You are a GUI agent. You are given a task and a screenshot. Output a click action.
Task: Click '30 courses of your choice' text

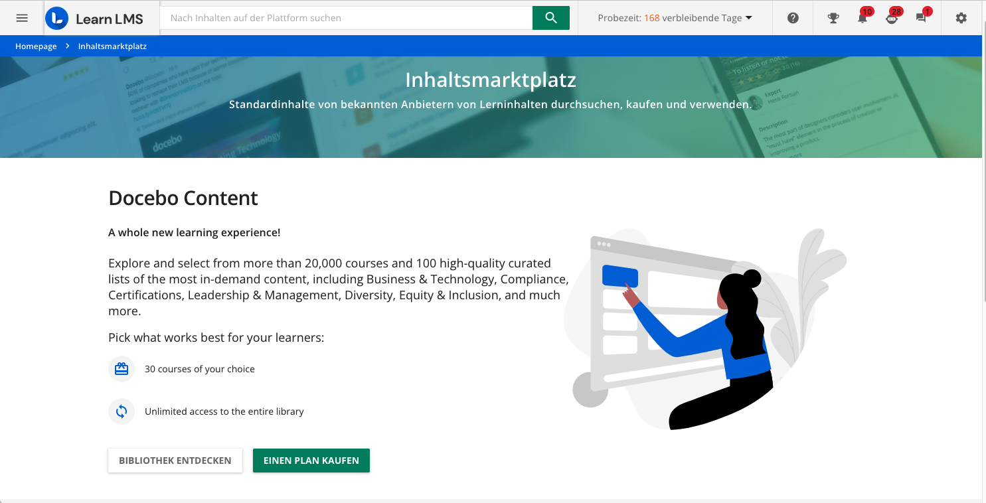pos(200,369)
